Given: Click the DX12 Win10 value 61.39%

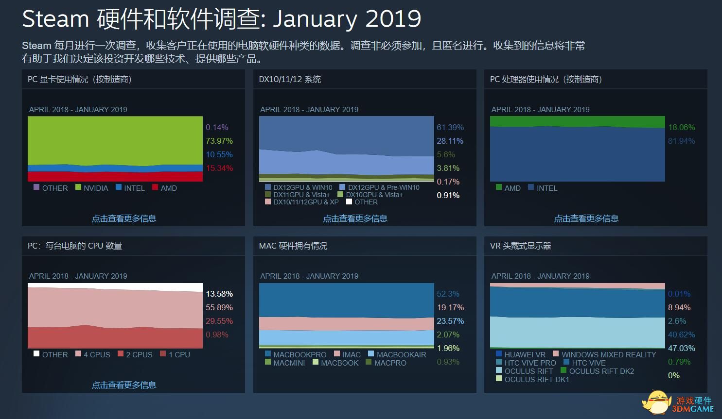Looking at the screenshot, I should (x=450, y=127).
